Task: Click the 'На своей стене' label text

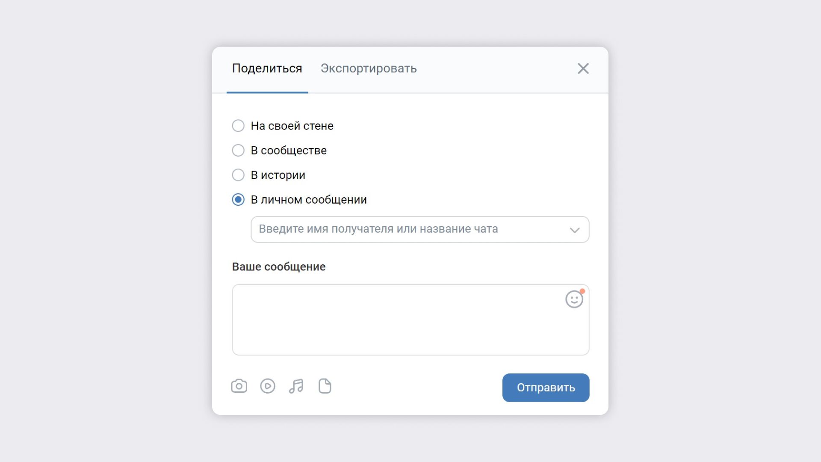Action: click(292, 126)
